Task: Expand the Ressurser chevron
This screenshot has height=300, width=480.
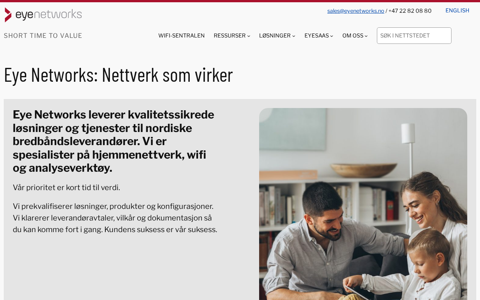Action: (x=249, y=36)
